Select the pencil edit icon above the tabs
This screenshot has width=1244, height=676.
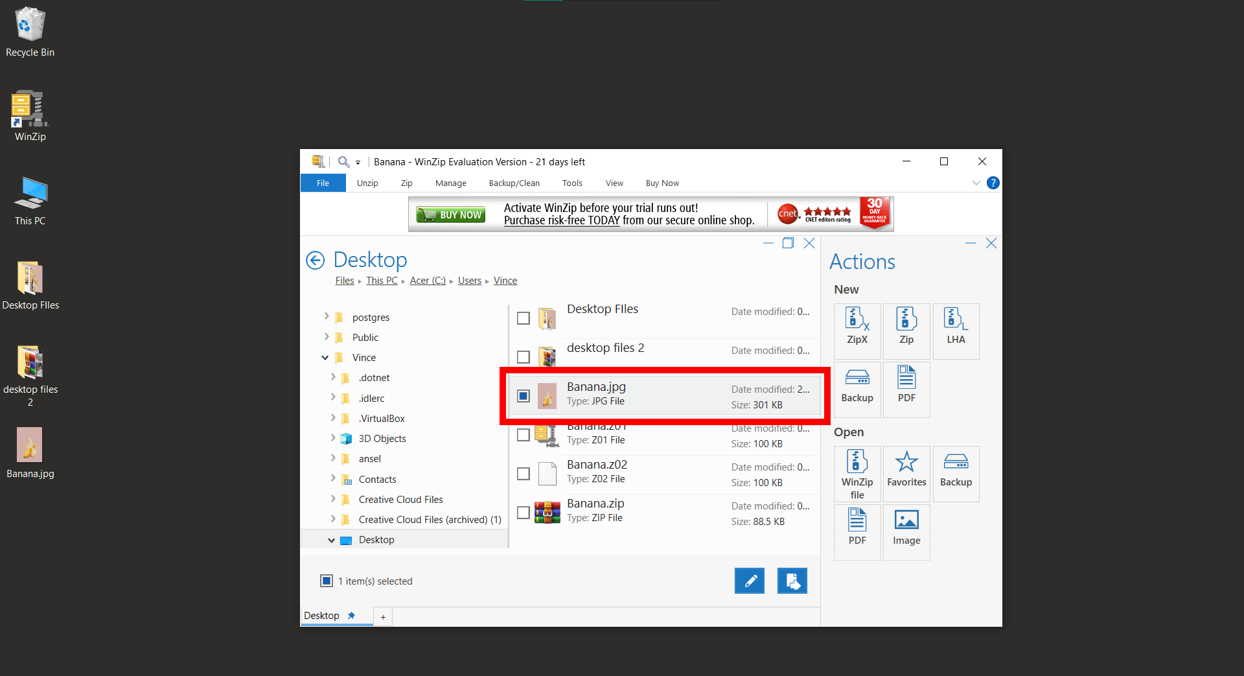click(750, 581)
